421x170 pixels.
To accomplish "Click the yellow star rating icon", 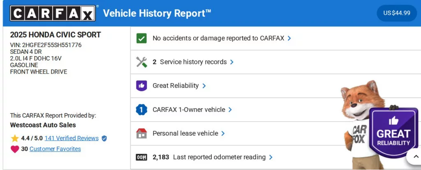I will pos(15,138).
